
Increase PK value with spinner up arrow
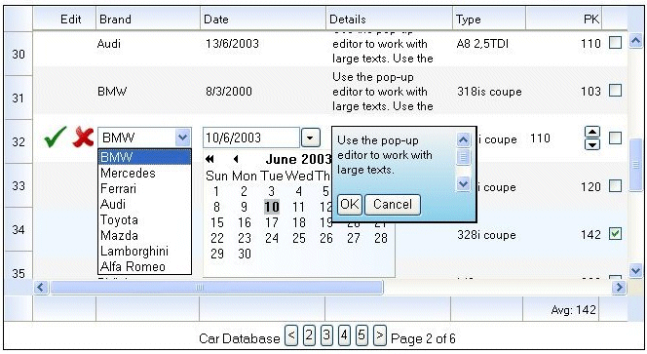592,133
